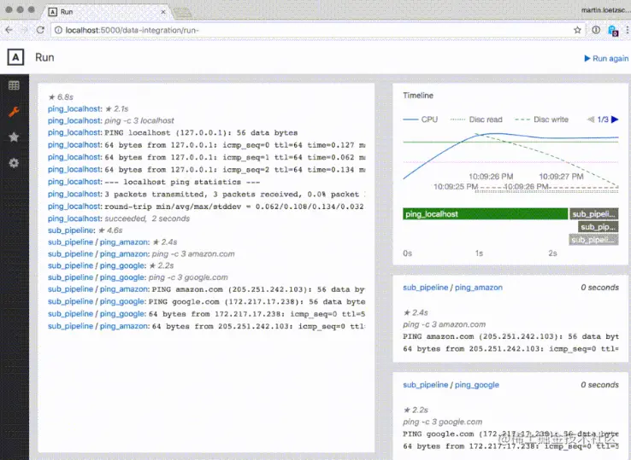Go to next timeline chart page arrow
This screenshot has width=631, height=460.
pyautogui.click(x=615, y=119)
